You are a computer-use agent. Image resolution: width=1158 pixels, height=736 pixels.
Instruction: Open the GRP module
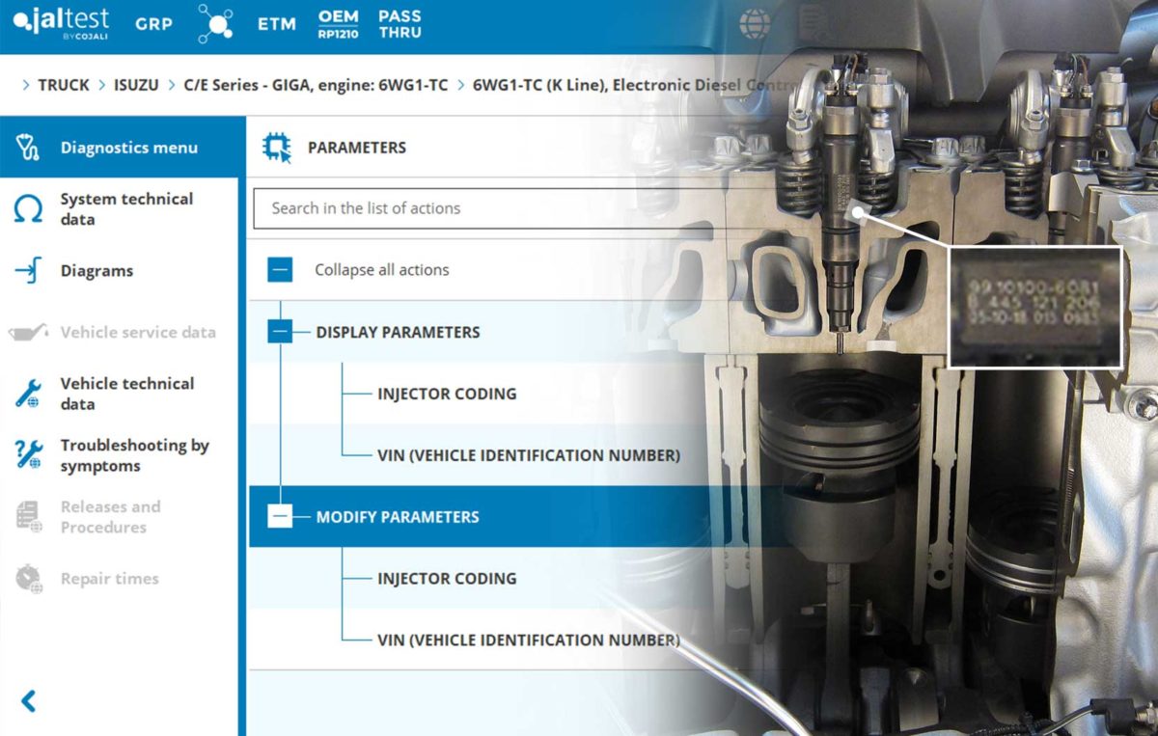point(153,24)
